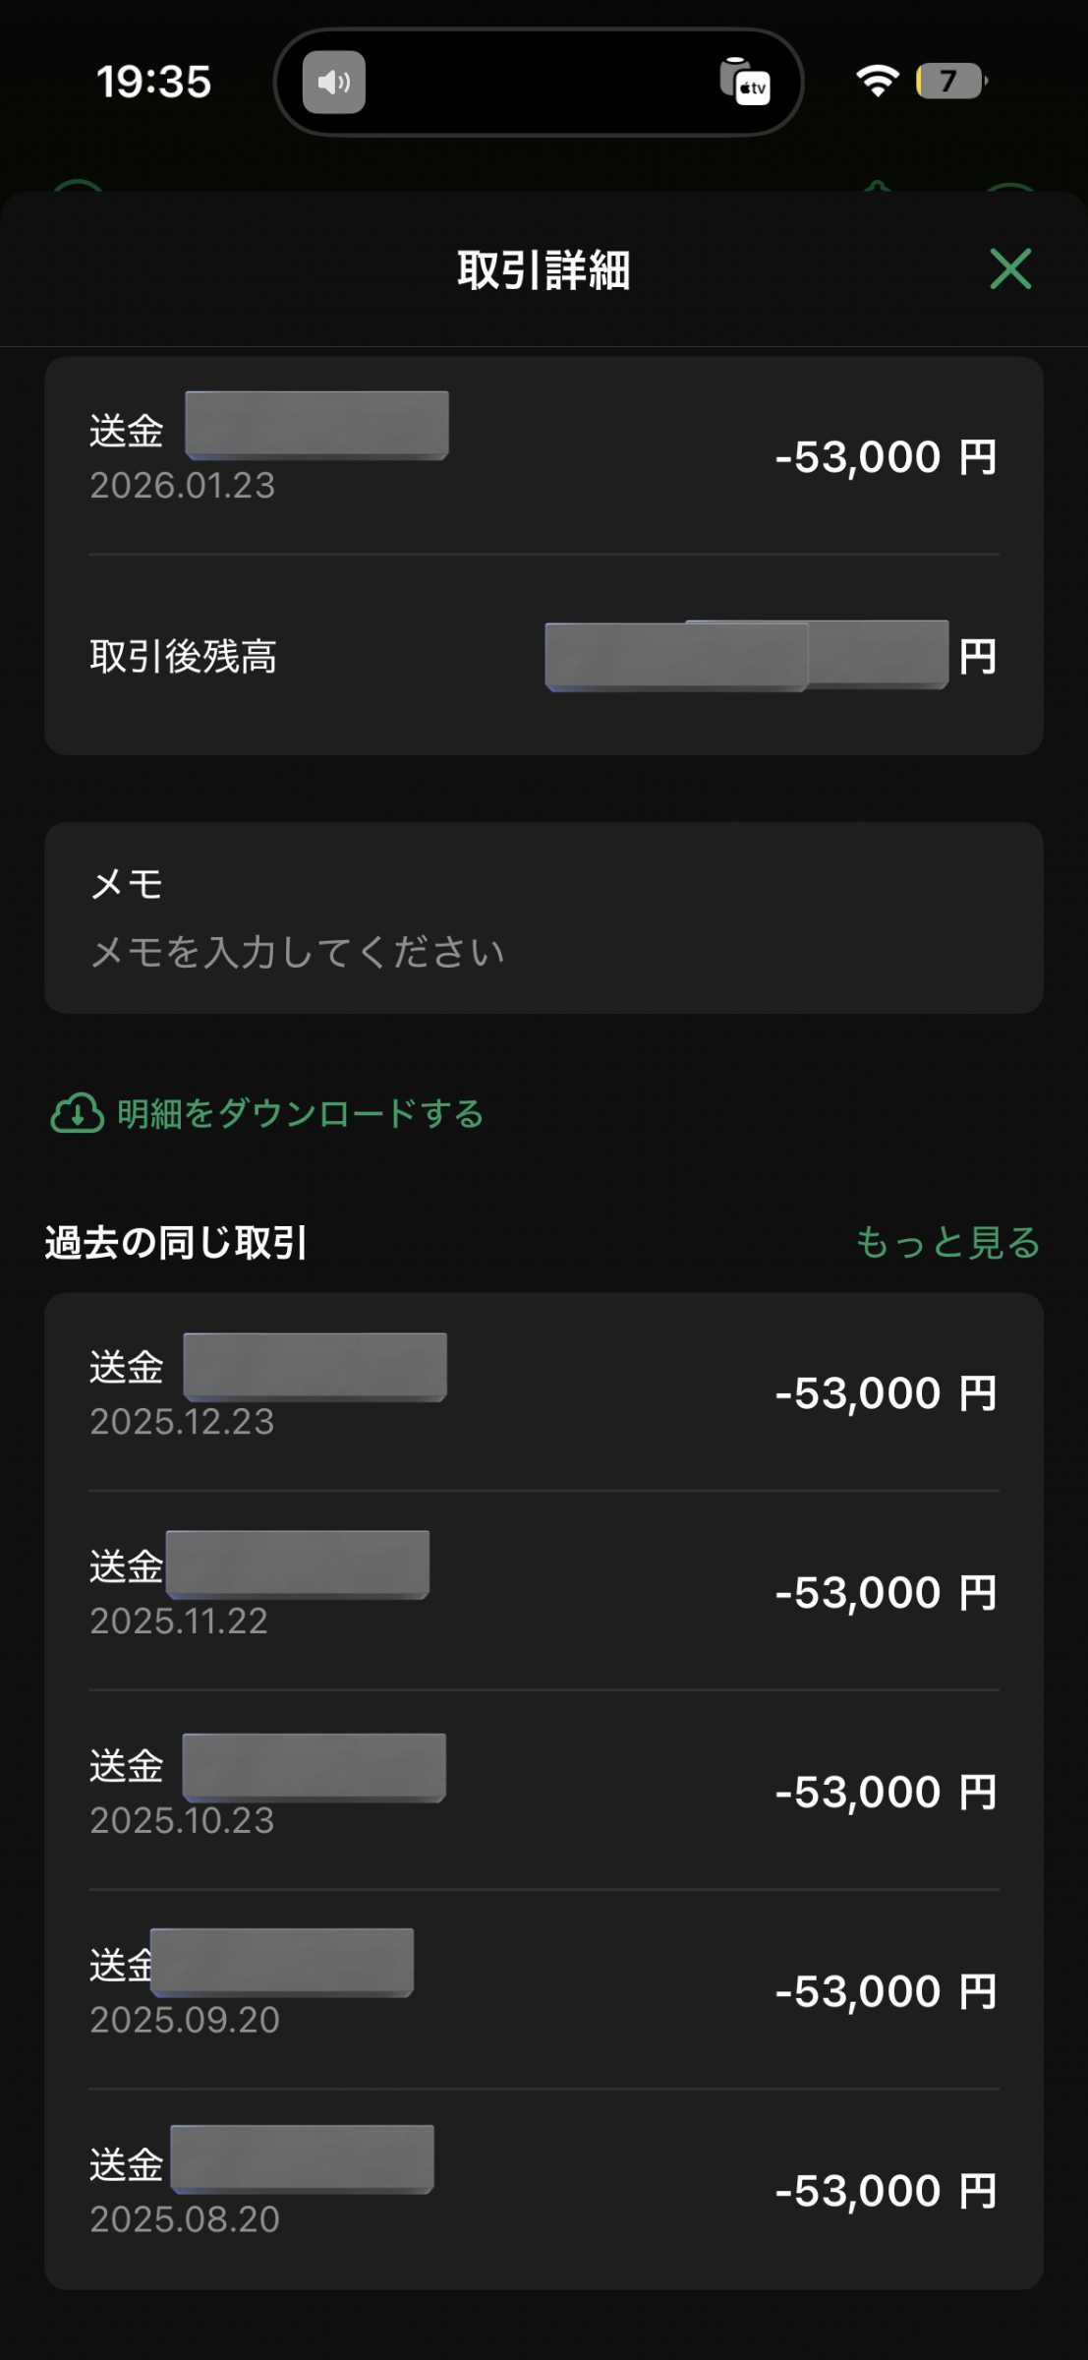The width and height of the screenshot is (1088, 2360).
Task: Close the 取引詳細 sheet with X
Action: (x=1010, y=268)
